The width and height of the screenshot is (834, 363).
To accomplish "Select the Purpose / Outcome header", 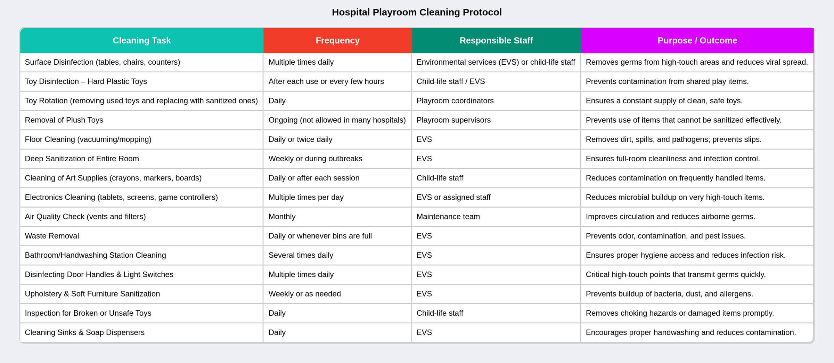I will coord(697,41).
